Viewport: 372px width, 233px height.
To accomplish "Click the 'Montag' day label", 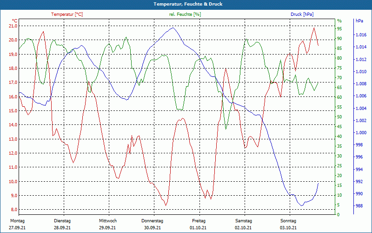I will point(18,221).
